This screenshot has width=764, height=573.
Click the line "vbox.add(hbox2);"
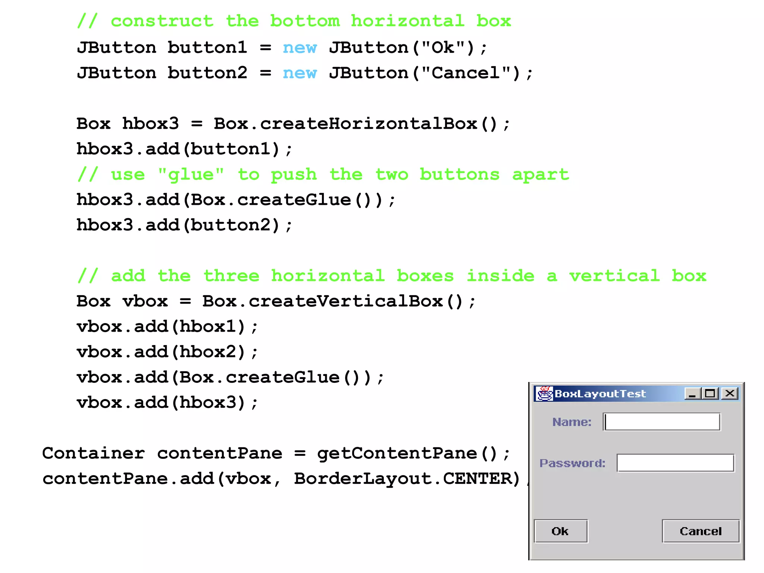(167, 352)
